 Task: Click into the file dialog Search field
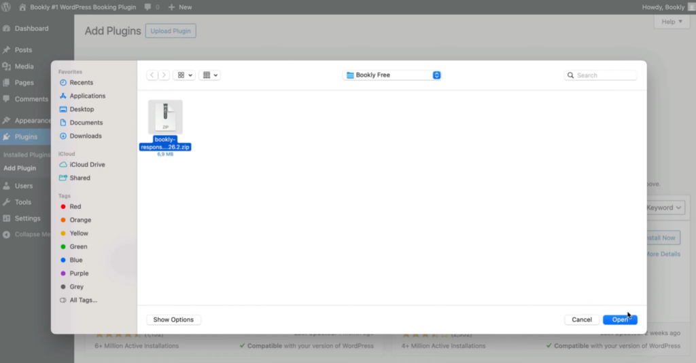[601, 75]
